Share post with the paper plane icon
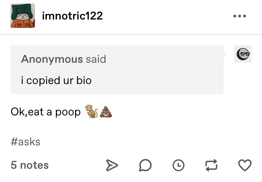Viewport: 262px width, 182px height. tap(112, 165)
